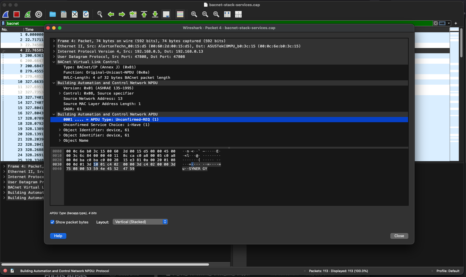This screenshot has height=277, width=466.
Task: Zoom in on the packet list text
Action: point(194,14)
